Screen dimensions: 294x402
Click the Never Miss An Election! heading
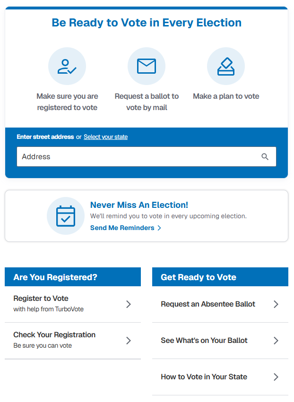point(139,205)
